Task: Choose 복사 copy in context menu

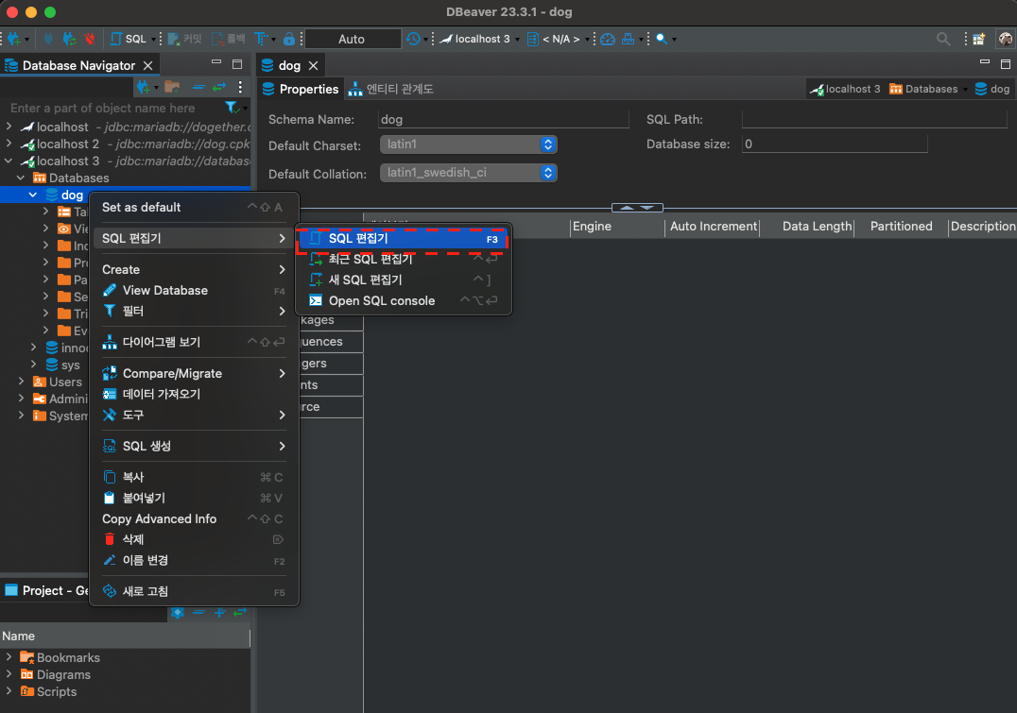Action: click(x=194, y=477)
